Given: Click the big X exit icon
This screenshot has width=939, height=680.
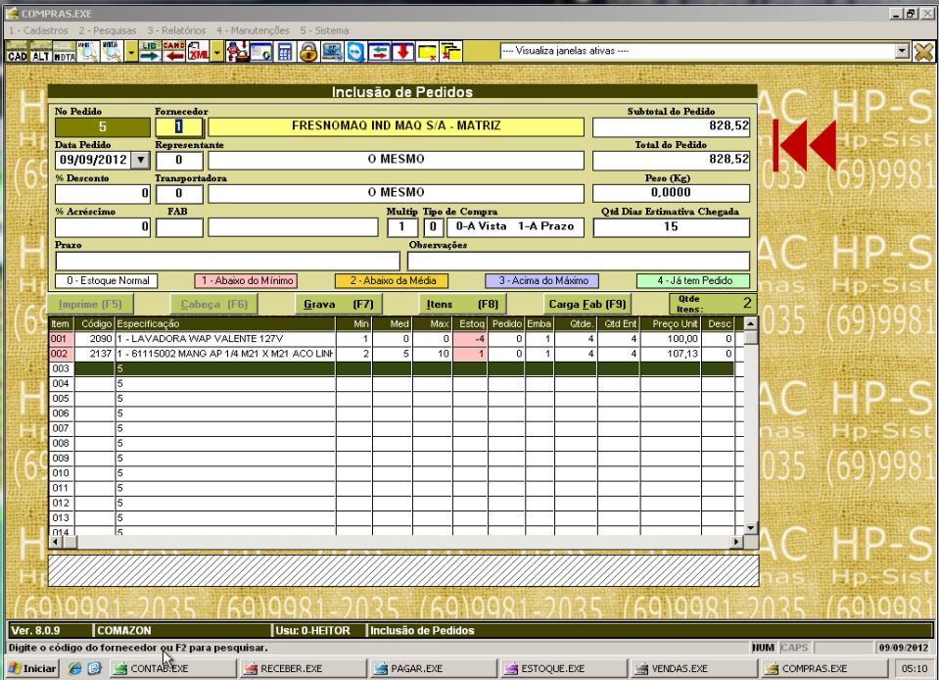Looking at the screenshot, I should click(923, 52).
